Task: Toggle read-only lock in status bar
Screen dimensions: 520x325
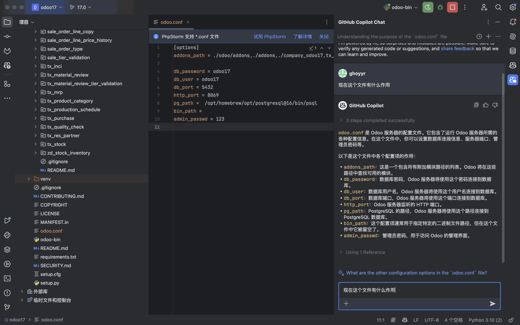Action: tap(511, 320)
